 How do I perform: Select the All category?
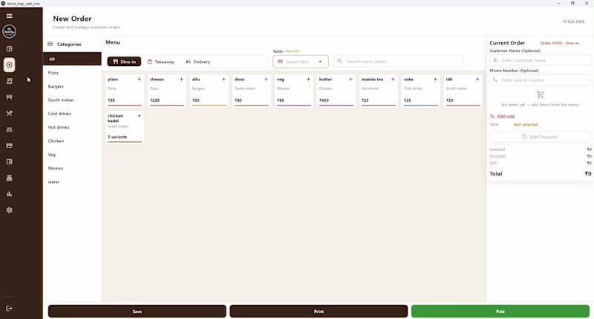click(72, 59)
